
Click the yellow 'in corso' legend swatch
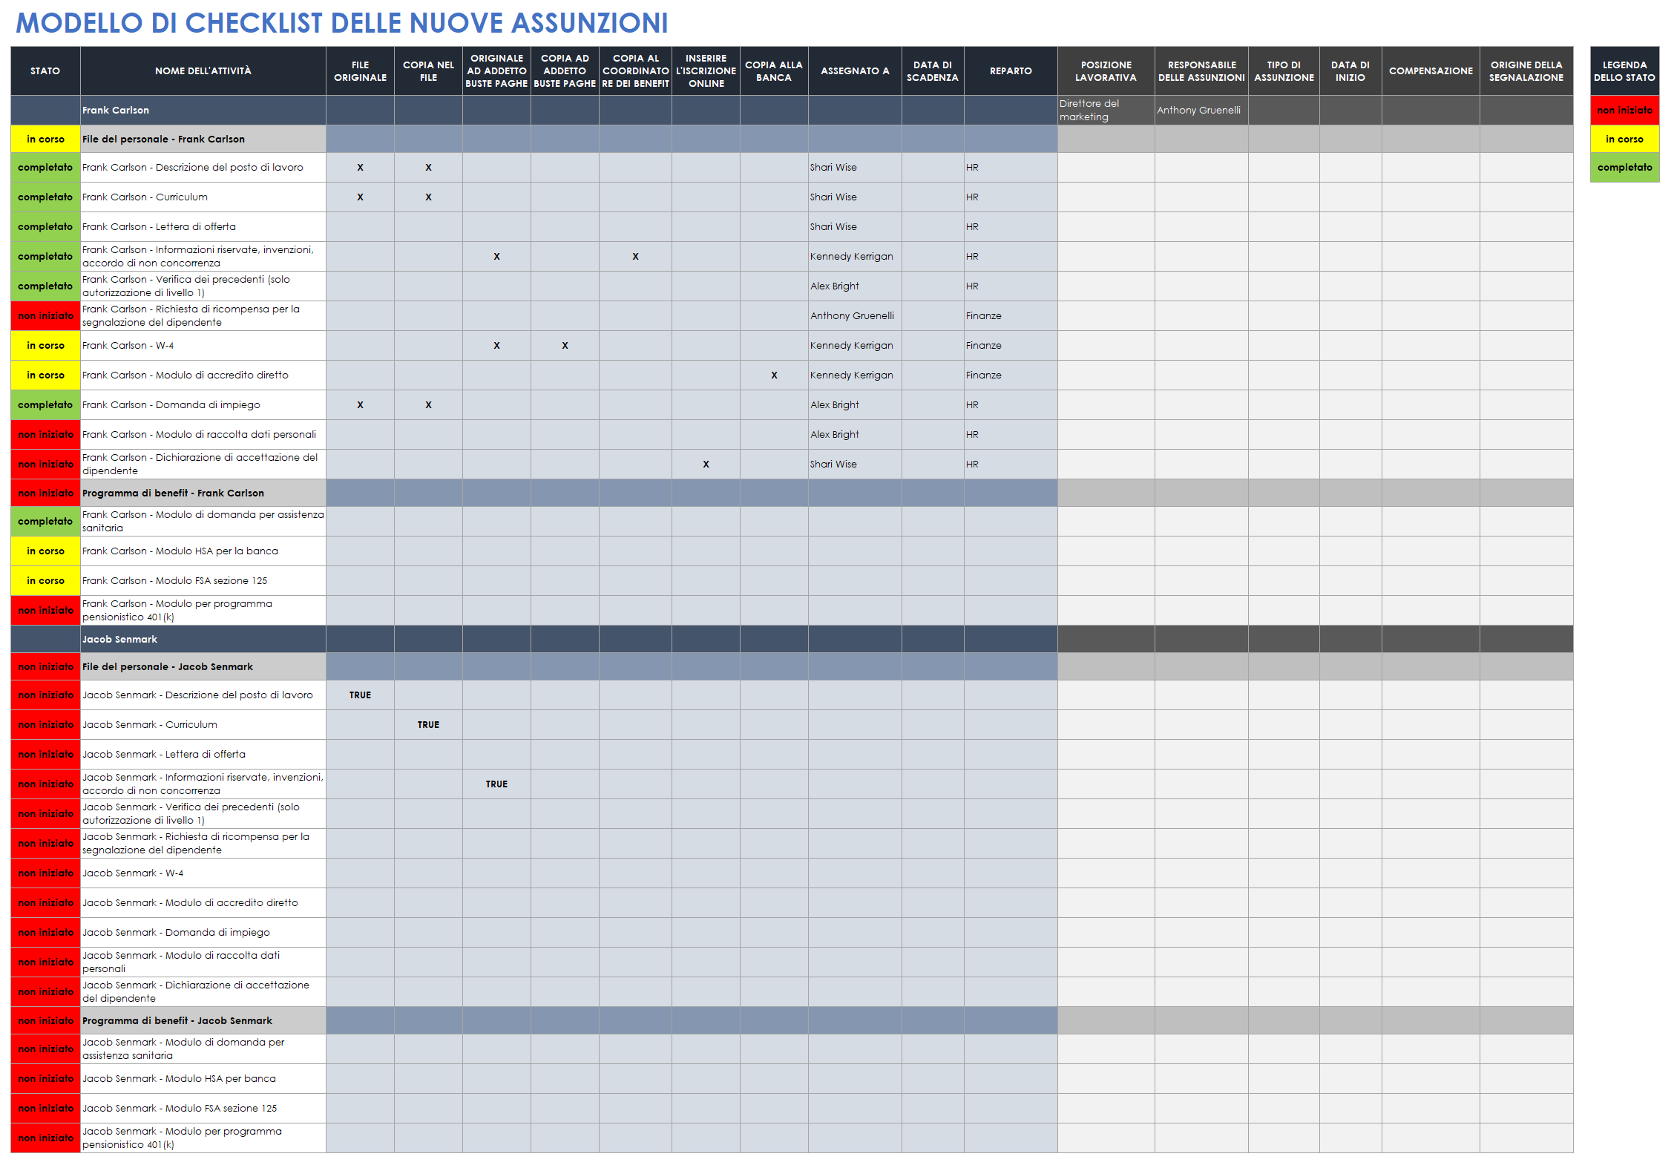click(1624, 139)
